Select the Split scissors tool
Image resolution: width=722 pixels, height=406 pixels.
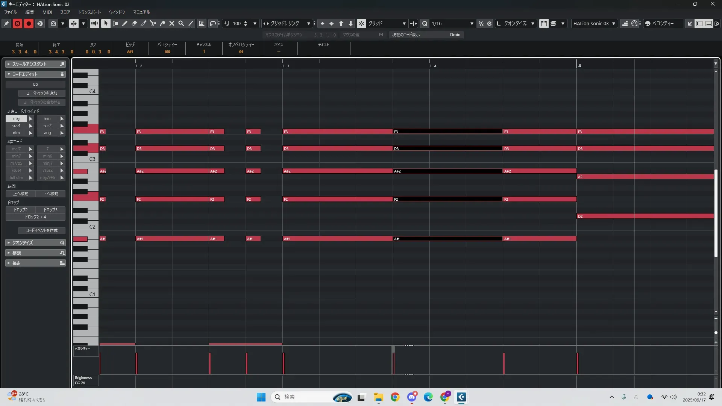[x=153, y=23]
